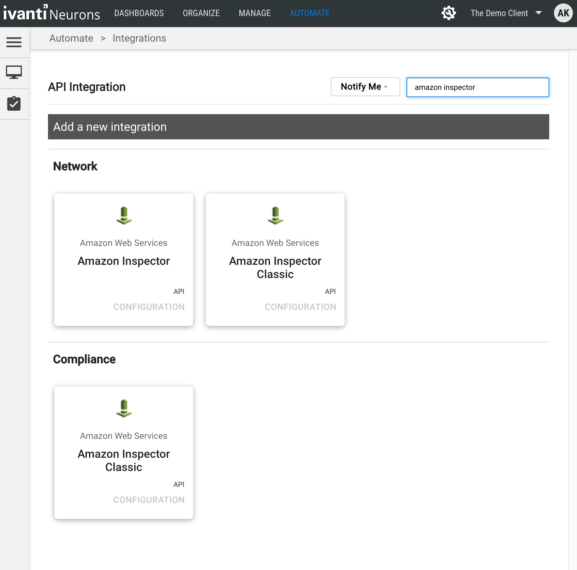Open the Automate breadcrumb link
577x570 pixels.
point(71,38)
